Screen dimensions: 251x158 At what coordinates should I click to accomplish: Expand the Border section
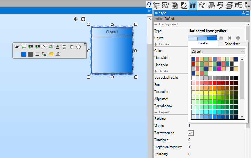point(156,44)
